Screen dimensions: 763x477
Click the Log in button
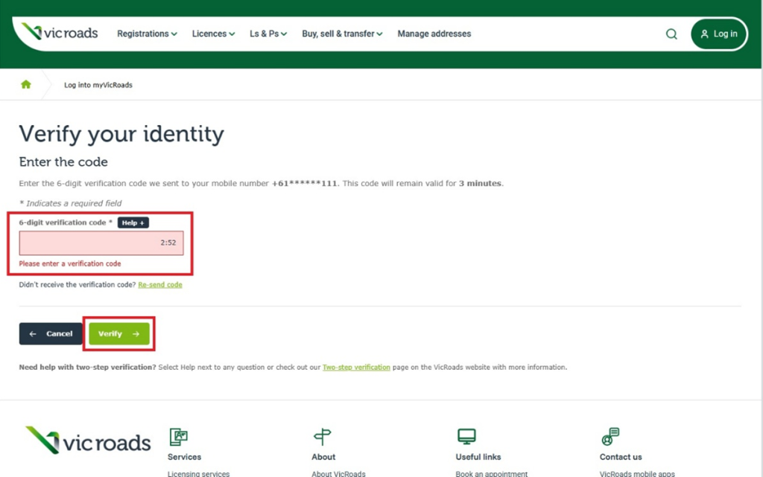click(718, 33)
